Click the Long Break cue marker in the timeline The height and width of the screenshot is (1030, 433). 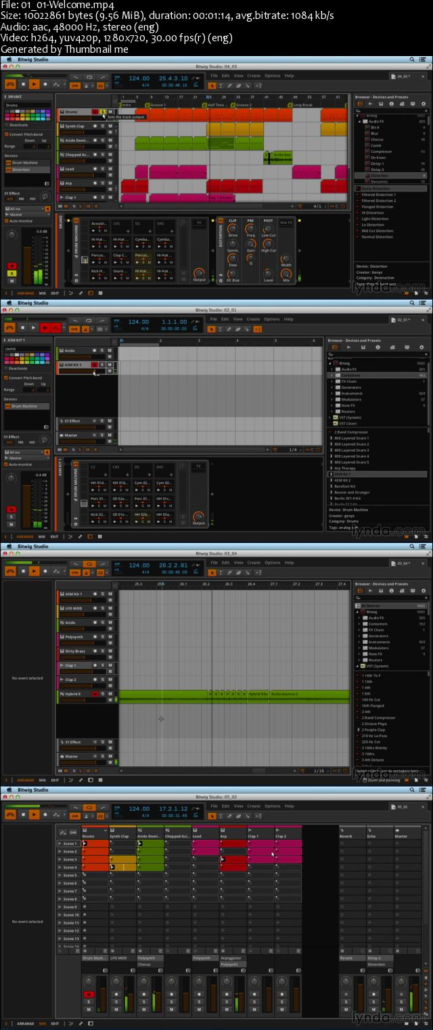(x=302, y=105)
